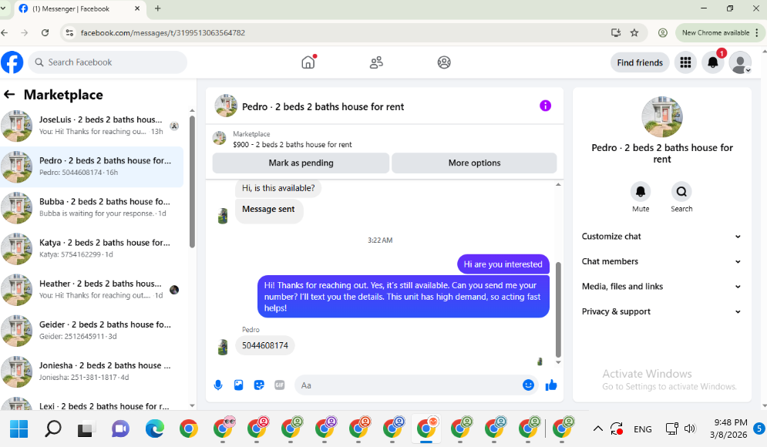Open the Menu grid icon

[686, 62]
